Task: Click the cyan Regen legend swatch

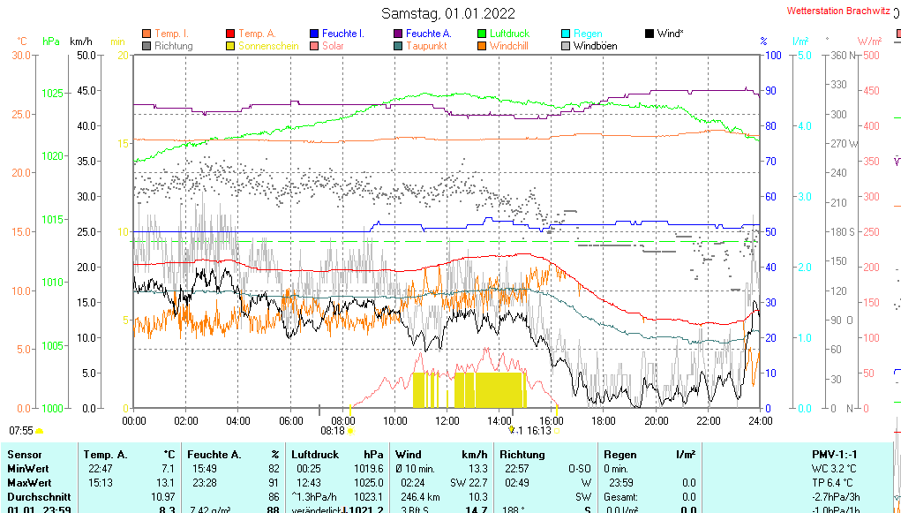Action: click(x=566, y=34)
